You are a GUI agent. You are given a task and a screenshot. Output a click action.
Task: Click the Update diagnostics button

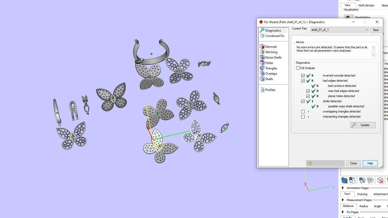(363, 125)
